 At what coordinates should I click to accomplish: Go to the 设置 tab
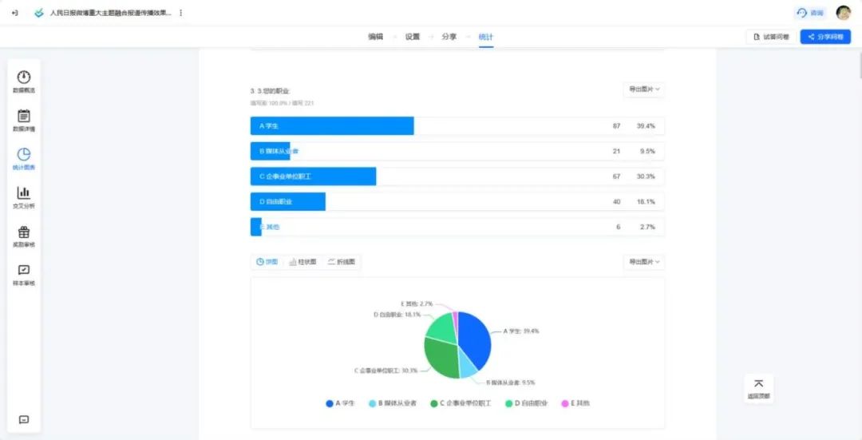coord(412,37)
